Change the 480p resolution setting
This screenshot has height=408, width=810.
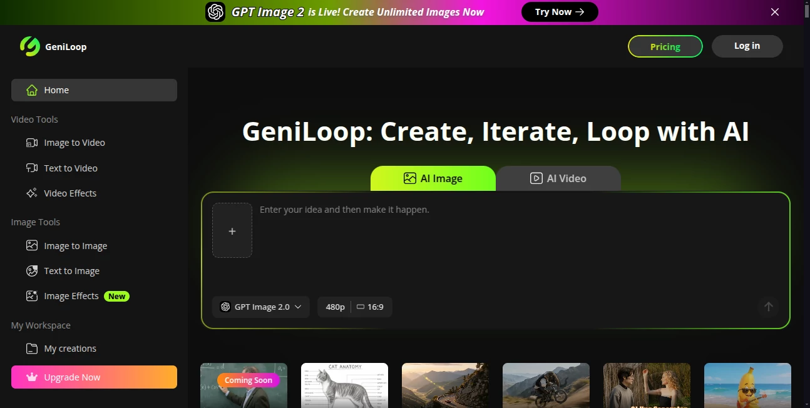(x=335, y=307)
